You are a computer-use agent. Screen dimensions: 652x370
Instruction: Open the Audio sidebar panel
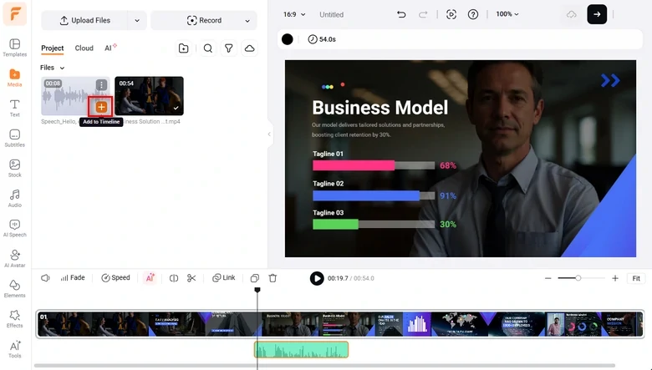(x=14, y=199)
